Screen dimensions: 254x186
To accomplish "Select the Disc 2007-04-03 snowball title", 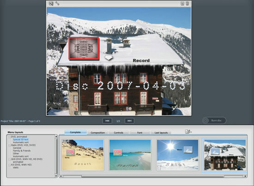I will pos(121,86).
